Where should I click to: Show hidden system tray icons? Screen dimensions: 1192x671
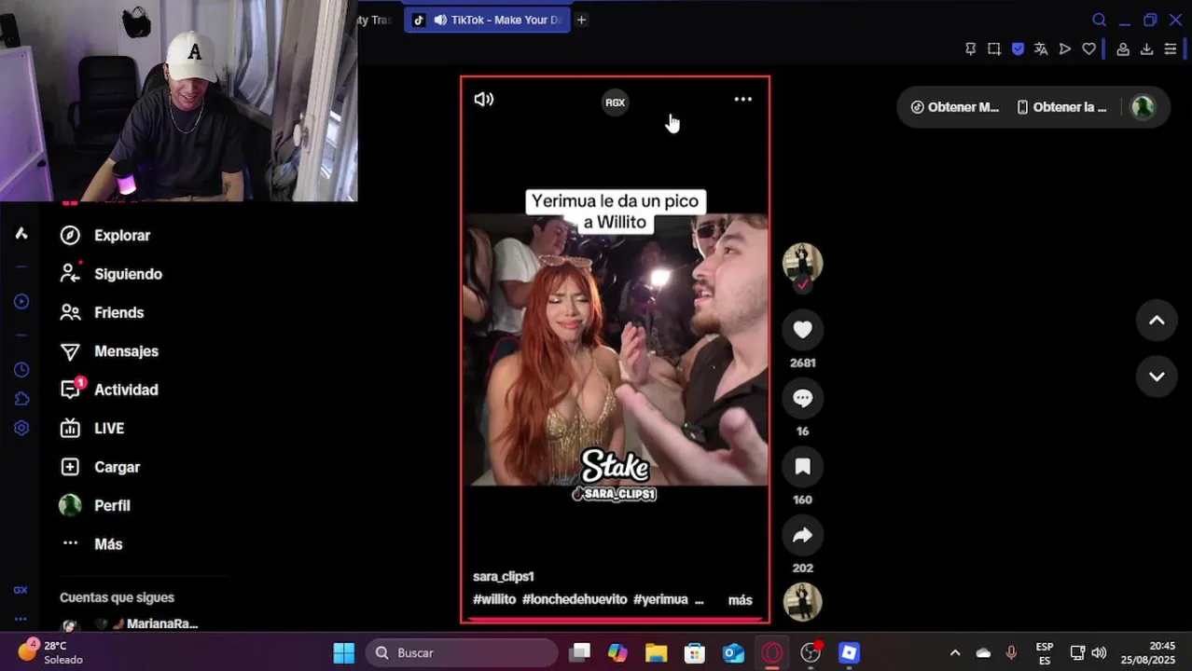(x=954, y=652)
